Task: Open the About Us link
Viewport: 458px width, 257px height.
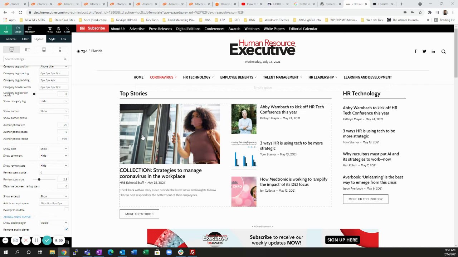Action: [118, 29]
